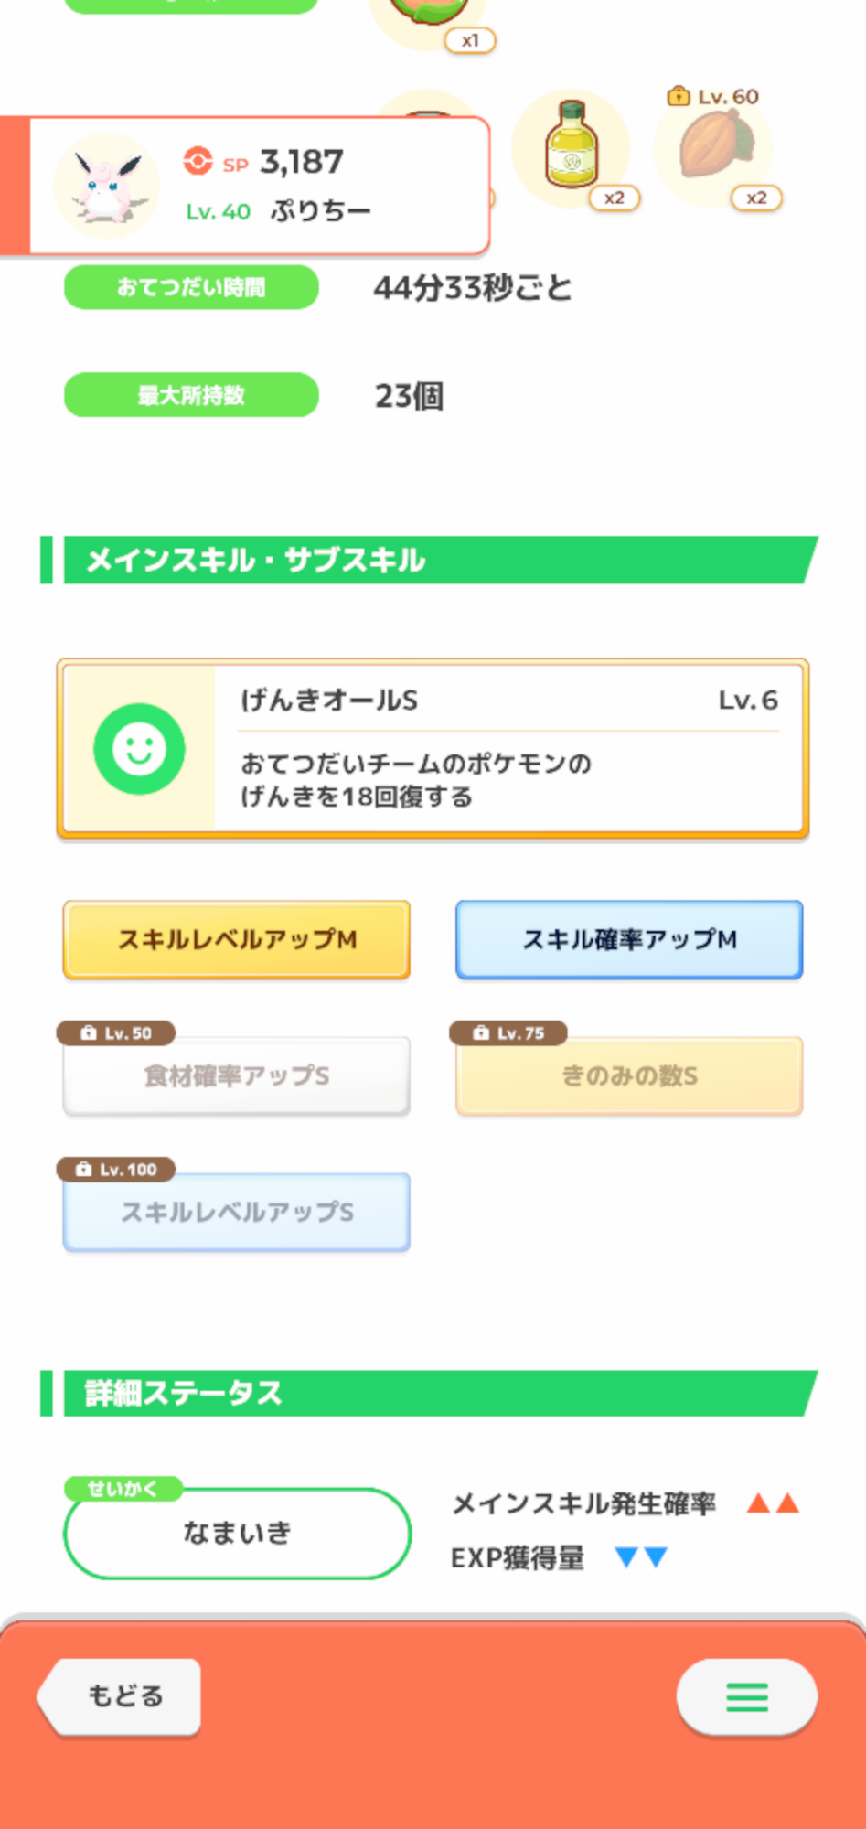This screenshot has height=1829, width=866.
Task: Tap the blue EXP down arrows
Action: [641, 1556]
